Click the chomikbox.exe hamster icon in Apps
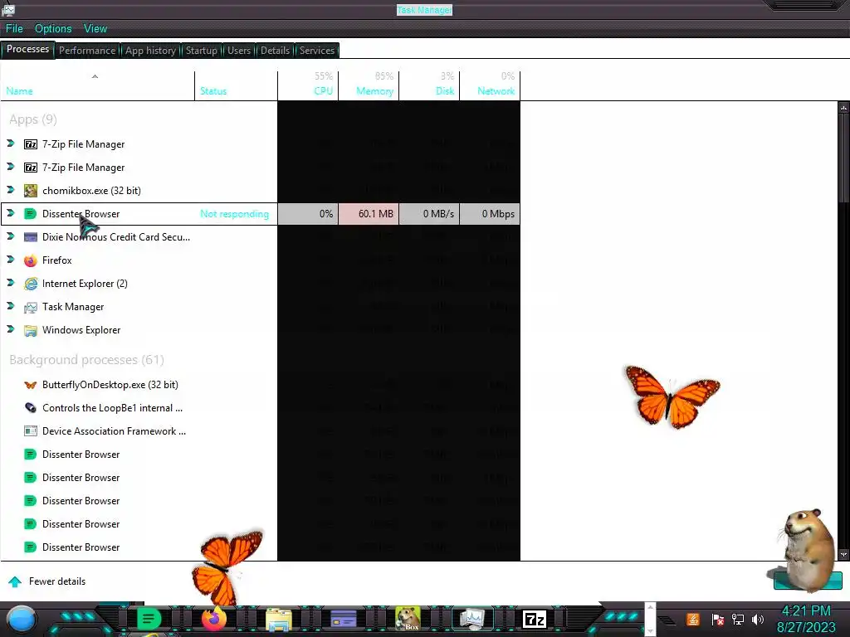 [31, 191]
